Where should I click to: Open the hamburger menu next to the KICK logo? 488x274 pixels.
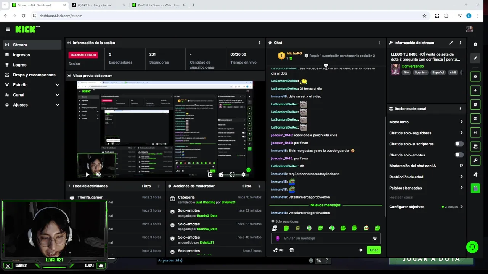click(8, 29)
